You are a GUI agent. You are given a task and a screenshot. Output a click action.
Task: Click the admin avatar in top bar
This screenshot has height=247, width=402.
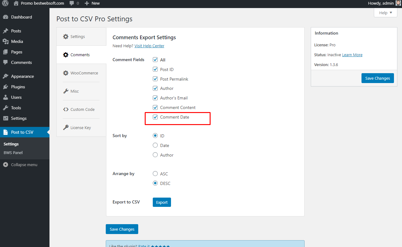(398, 3)
